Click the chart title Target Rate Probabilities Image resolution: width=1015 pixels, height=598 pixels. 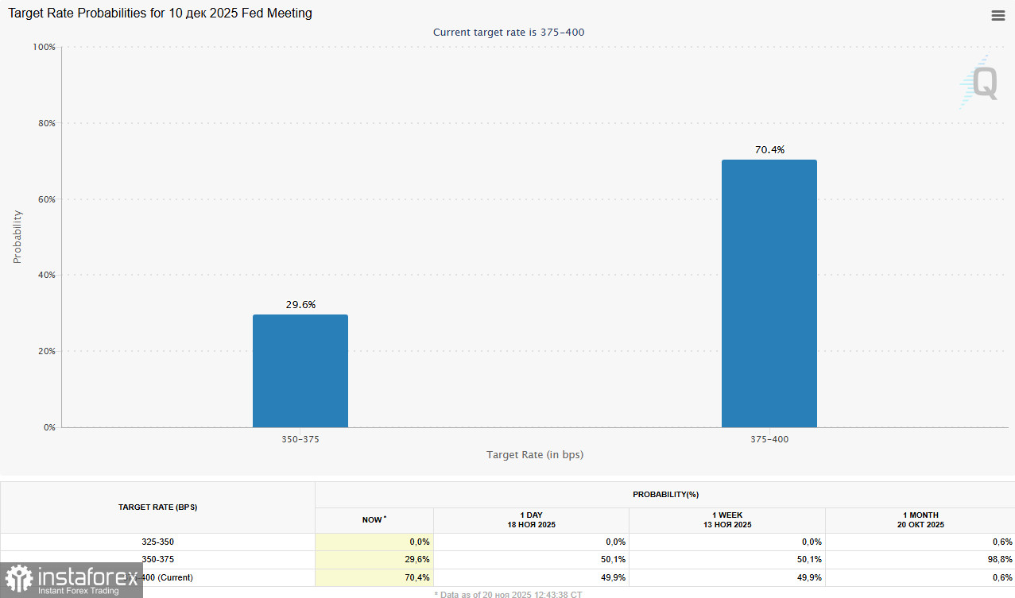160,13
